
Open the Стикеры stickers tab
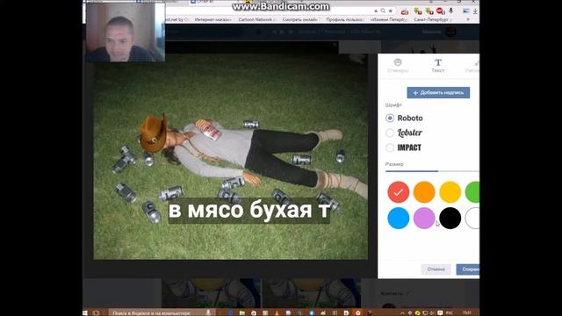pos(398,66)
